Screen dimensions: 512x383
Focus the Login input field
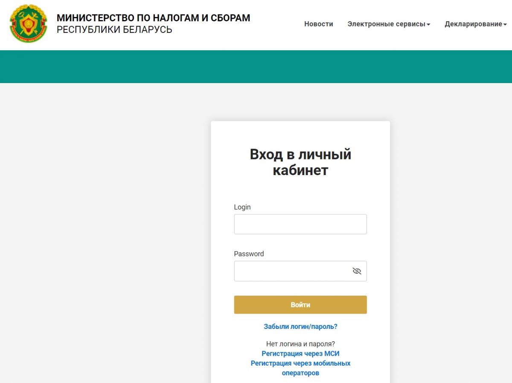coord(300,224)
